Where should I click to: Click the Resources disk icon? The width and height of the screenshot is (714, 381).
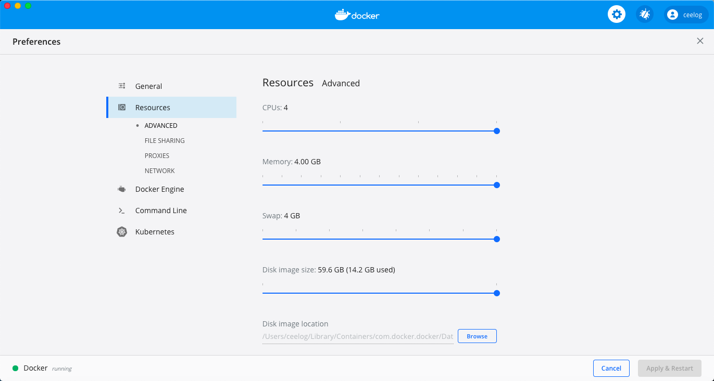point(122,108)
